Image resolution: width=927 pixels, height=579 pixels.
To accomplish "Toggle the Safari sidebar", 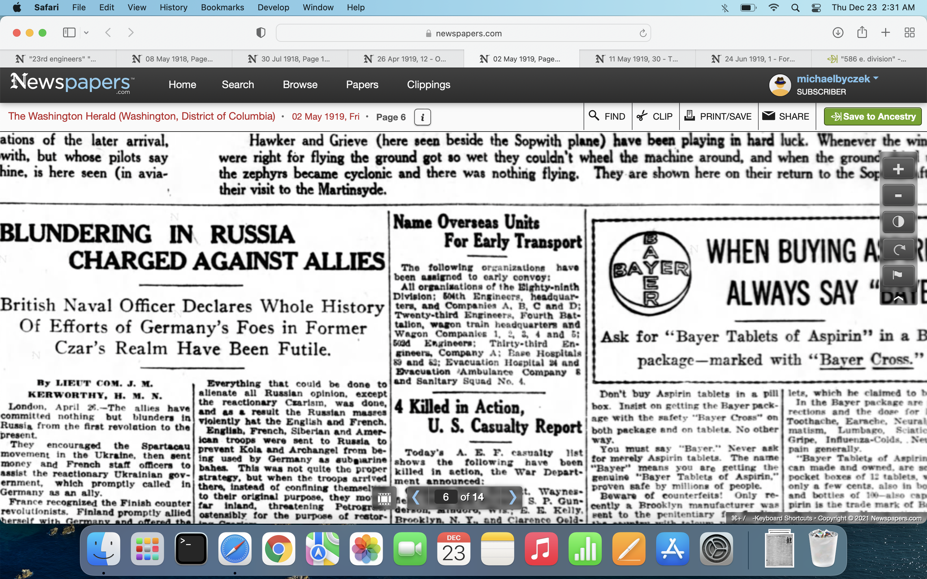I will [69, 33].
